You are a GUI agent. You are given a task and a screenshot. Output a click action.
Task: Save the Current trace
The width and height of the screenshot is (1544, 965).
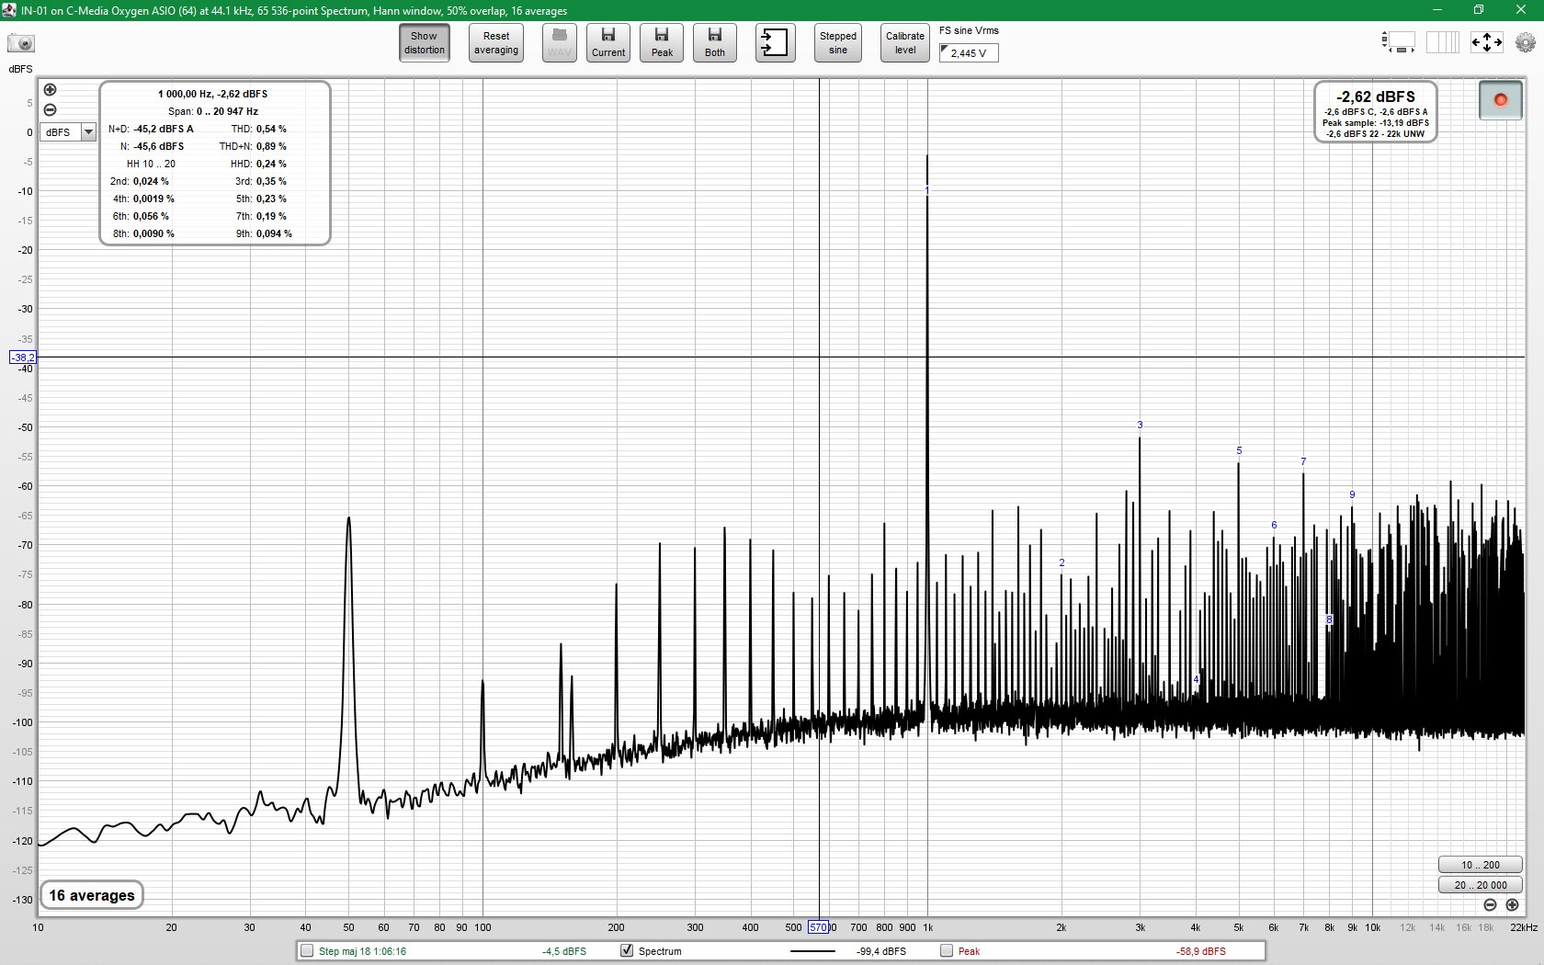[x=608, y=43]
